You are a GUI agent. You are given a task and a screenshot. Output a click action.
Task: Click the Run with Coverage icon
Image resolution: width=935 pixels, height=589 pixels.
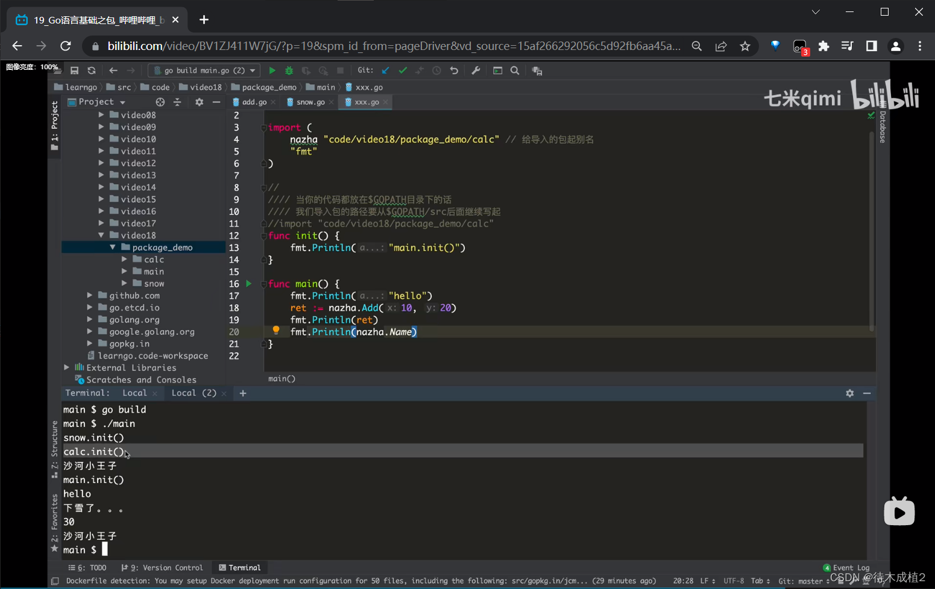[306, 70]
